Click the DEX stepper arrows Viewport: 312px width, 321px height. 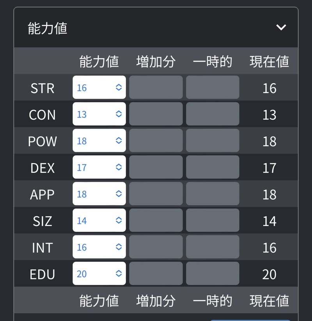pyautogui.click(x=119, y=167)
